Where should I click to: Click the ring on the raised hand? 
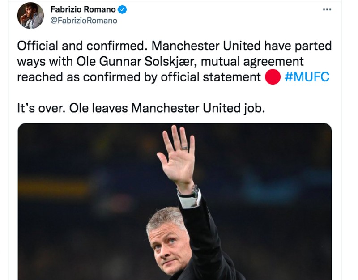click(185, 148)
